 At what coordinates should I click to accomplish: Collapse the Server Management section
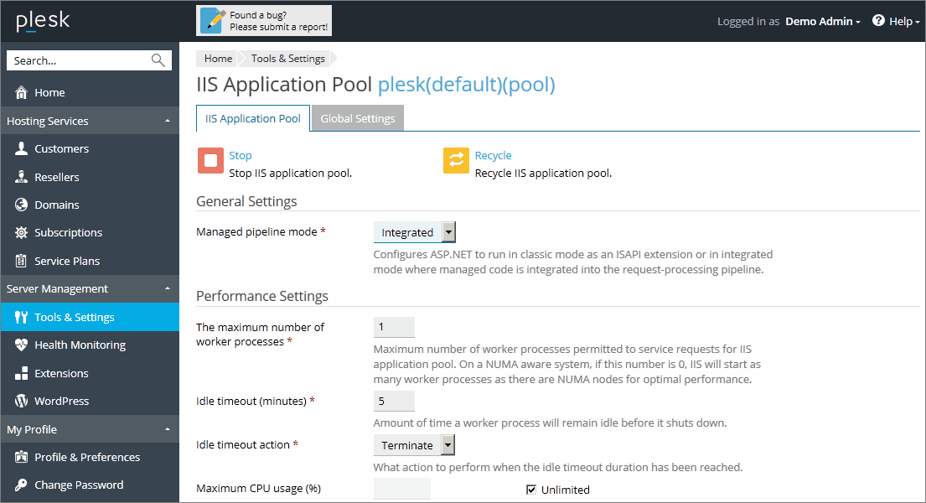(x=167, y=289)
